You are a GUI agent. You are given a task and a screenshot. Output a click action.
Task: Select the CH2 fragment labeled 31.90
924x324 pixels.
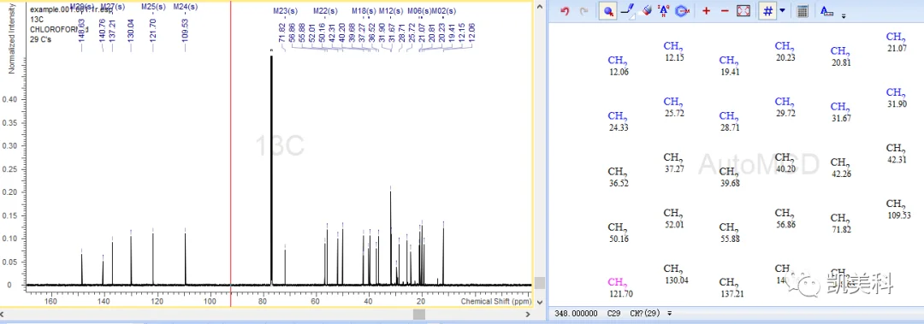pos(897,97)
